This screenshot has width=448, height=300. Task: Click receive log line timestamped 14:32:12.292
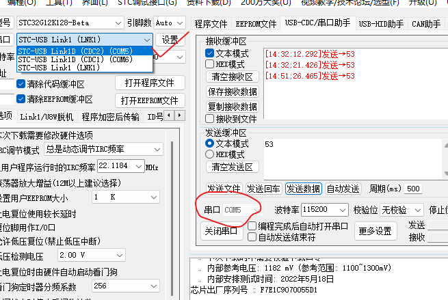coord(310,54)
